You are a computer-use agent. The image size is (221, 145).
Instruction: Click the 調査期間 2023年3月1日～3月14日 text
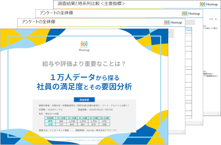95,109
